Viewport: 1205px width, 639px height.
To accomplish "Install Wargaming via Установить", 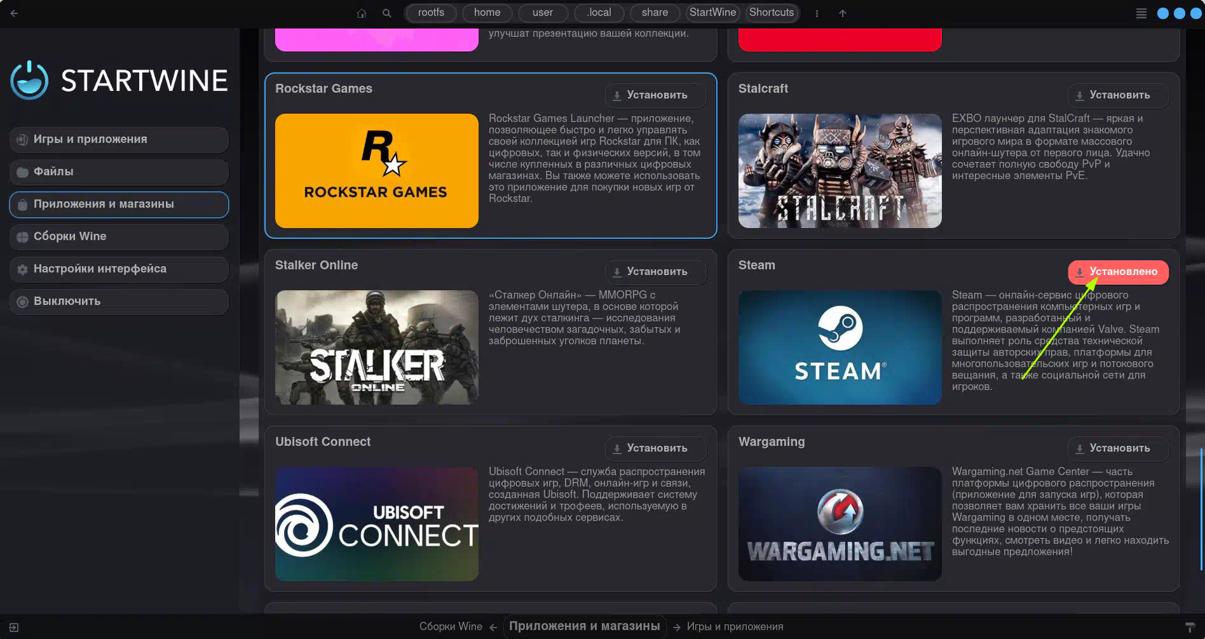I will [1118, 448].
